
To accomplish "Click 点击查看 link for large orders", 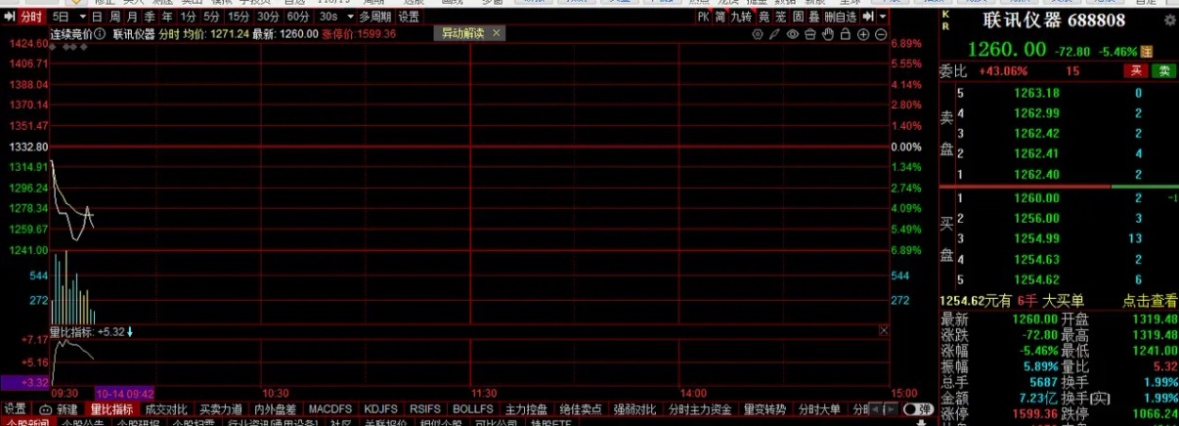I will [x=1150, y=301].
